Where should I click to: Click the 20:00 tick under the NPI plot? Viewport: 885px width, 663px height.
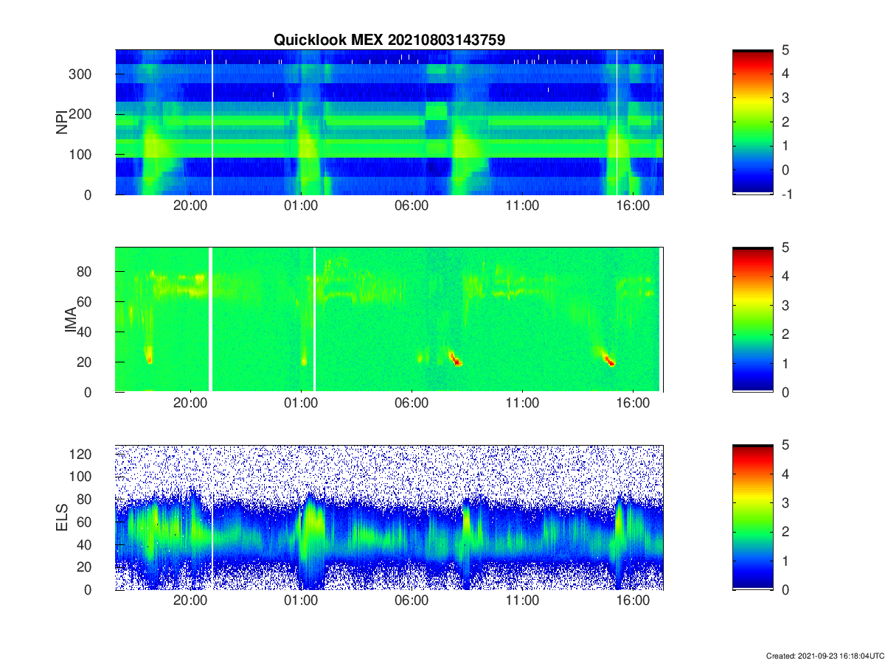pyautogui.click(x=190, y=206)
